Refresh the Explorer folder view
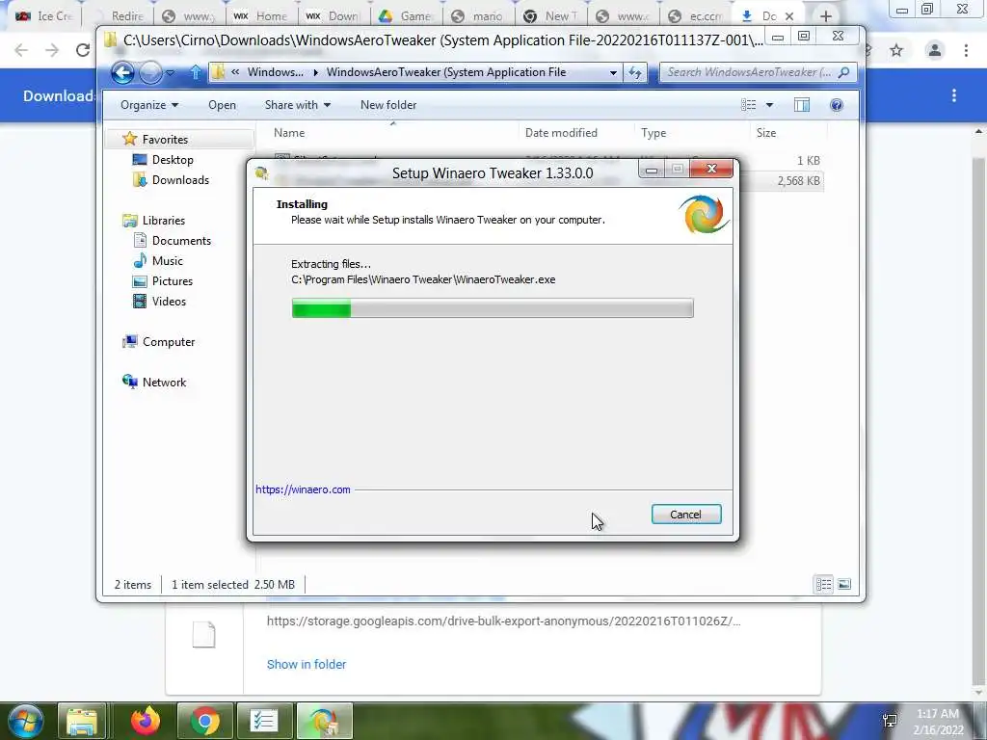Image resolution: width=987 pixels, height=740 pixels. [x=635, y=73]
